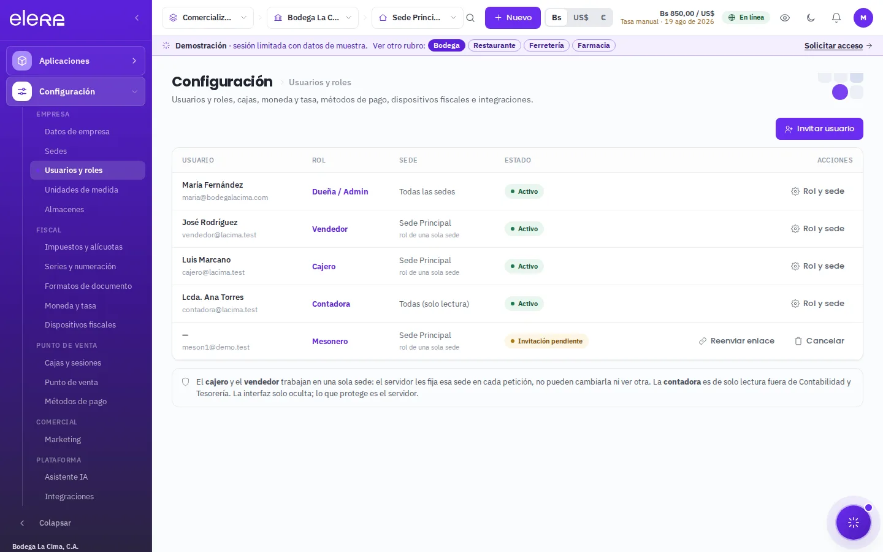Click Aplicaciones cube icon
This screenshot has height=552, width=883.
coord(22,61)
